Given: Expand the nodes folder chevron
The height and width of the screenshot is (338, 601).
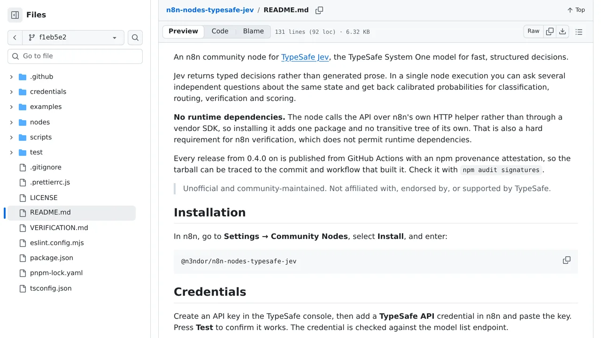Looking at the screenshot, I should (11, 122).
